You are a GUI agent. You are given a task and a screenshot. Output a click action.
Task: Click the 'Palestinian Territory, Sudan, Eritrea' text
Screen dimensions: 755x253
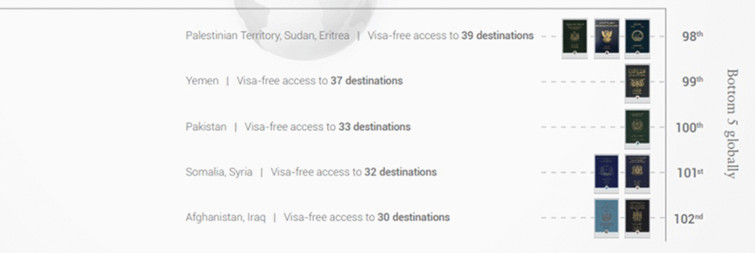point(268,36)
